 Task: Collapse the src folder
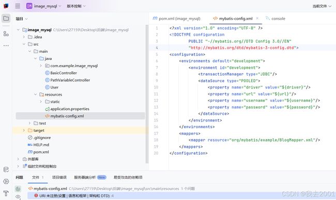(x=24, y=44)
